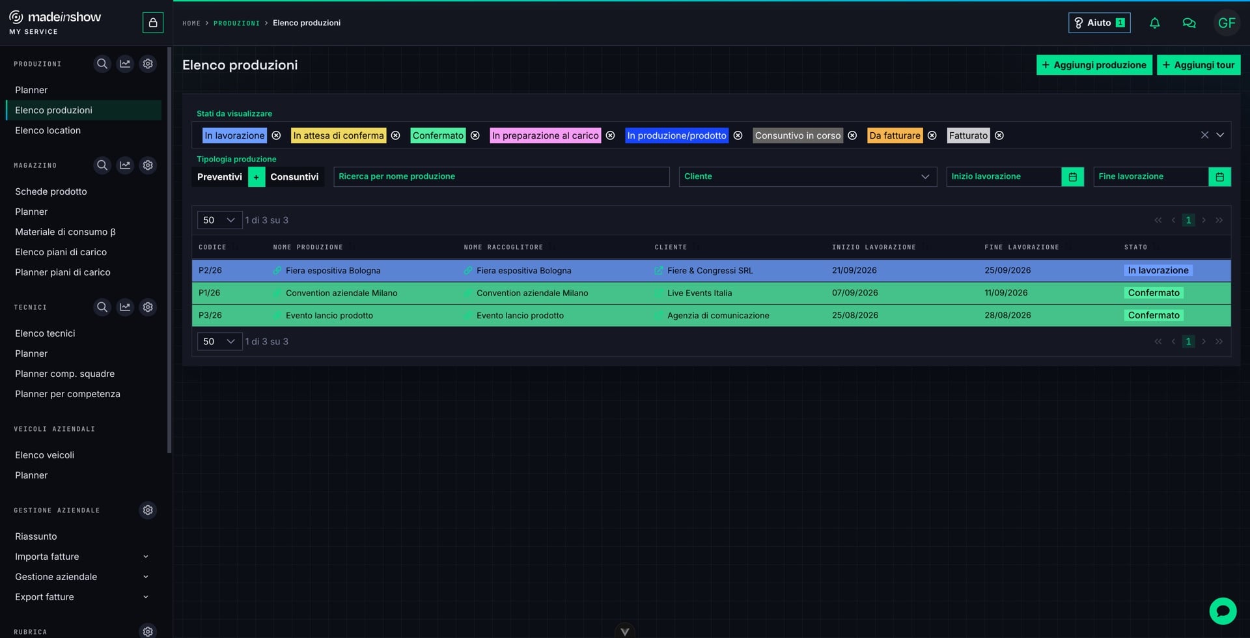This screenshot has height=638, width=1250.
Task: Open Schede prodotto in Magazzino menu
Action: [x=51, y=191]
